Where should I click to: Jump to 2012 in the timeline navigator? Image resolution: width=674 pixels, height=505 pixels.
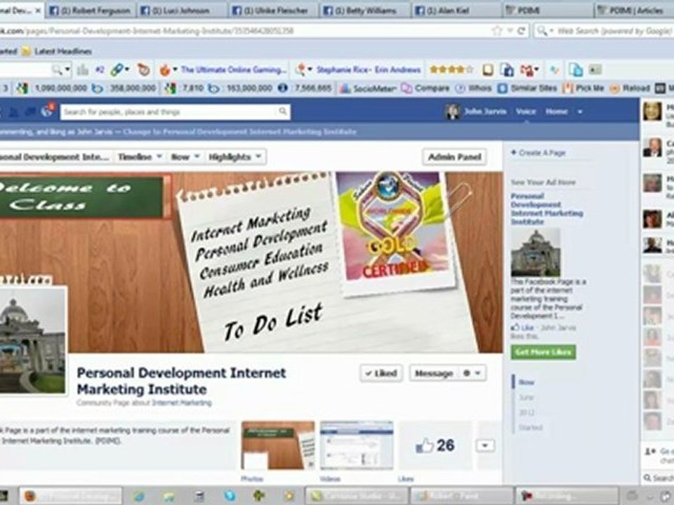tap(527, 412)
